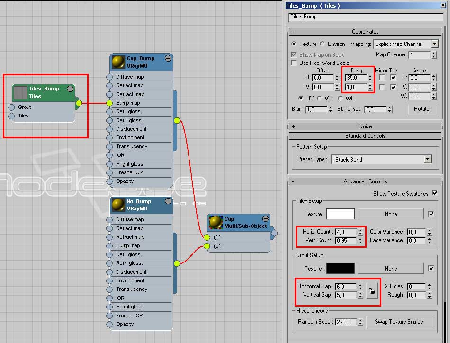Select the Environ mapping radio button

coord(322,44)
